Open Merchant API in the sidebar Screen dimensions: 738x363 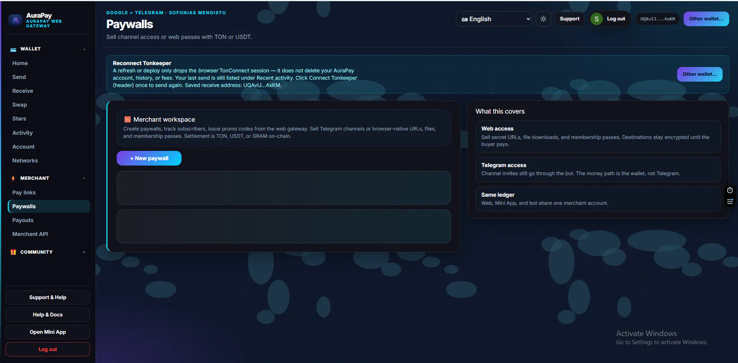30,234
